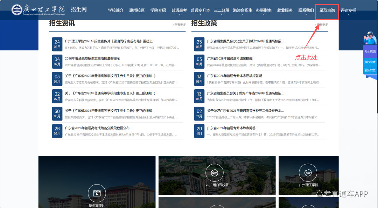The height and width of the screenshot is (208, 378).
Task: Click summary text starting 应东北大学秦皇岛分校要求
Action: [121, 83]
